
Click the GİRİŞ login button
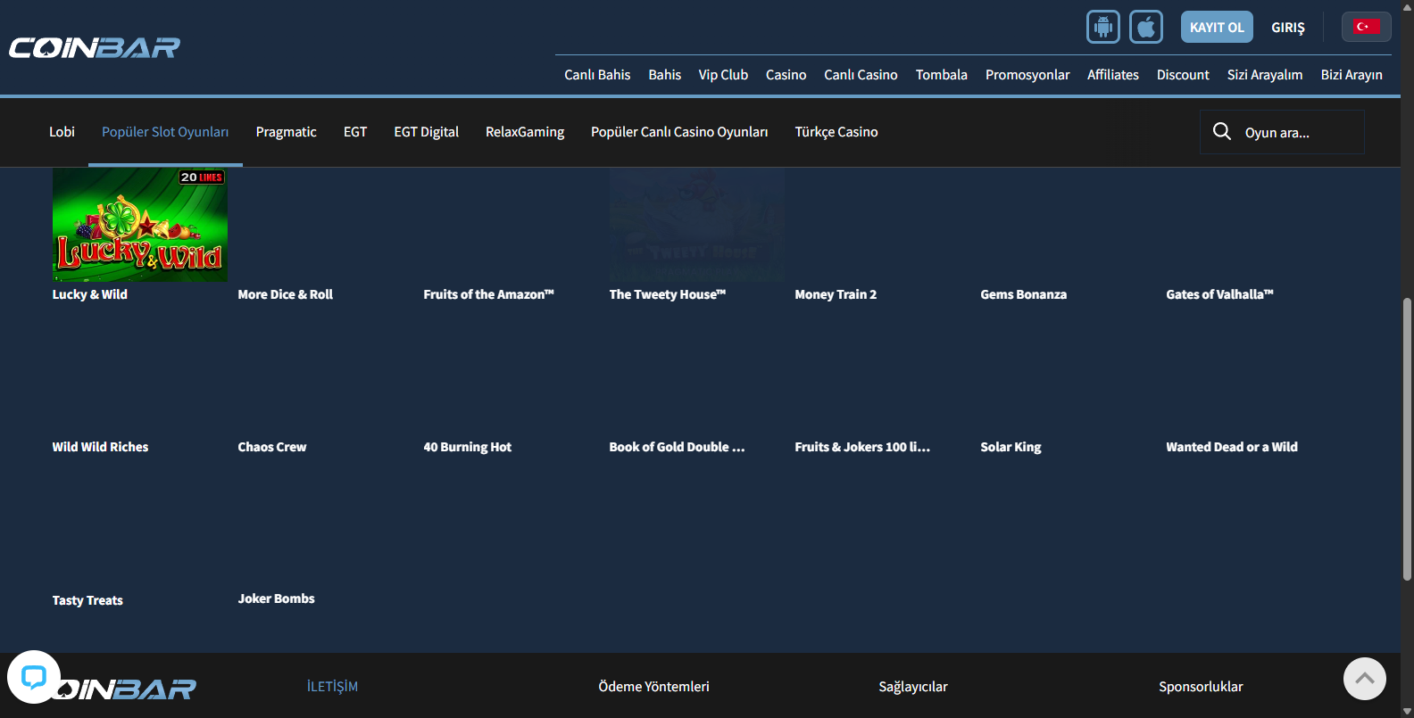1287,28
